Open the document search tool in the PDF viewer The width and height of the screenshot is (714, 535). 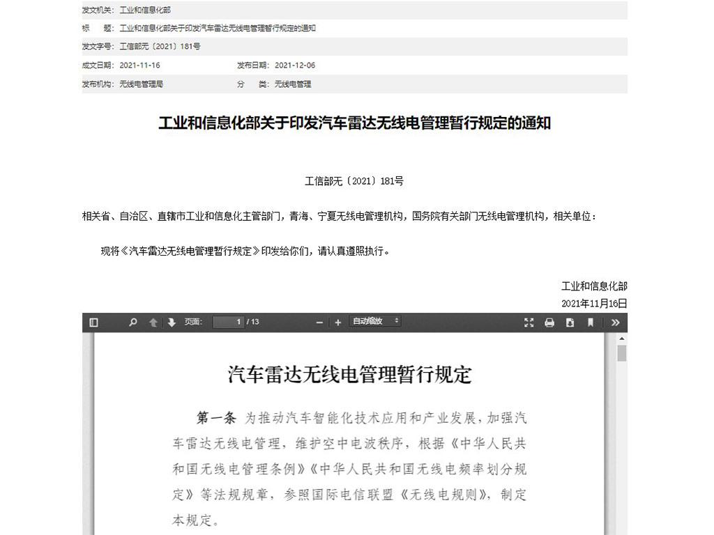point(132,323)
